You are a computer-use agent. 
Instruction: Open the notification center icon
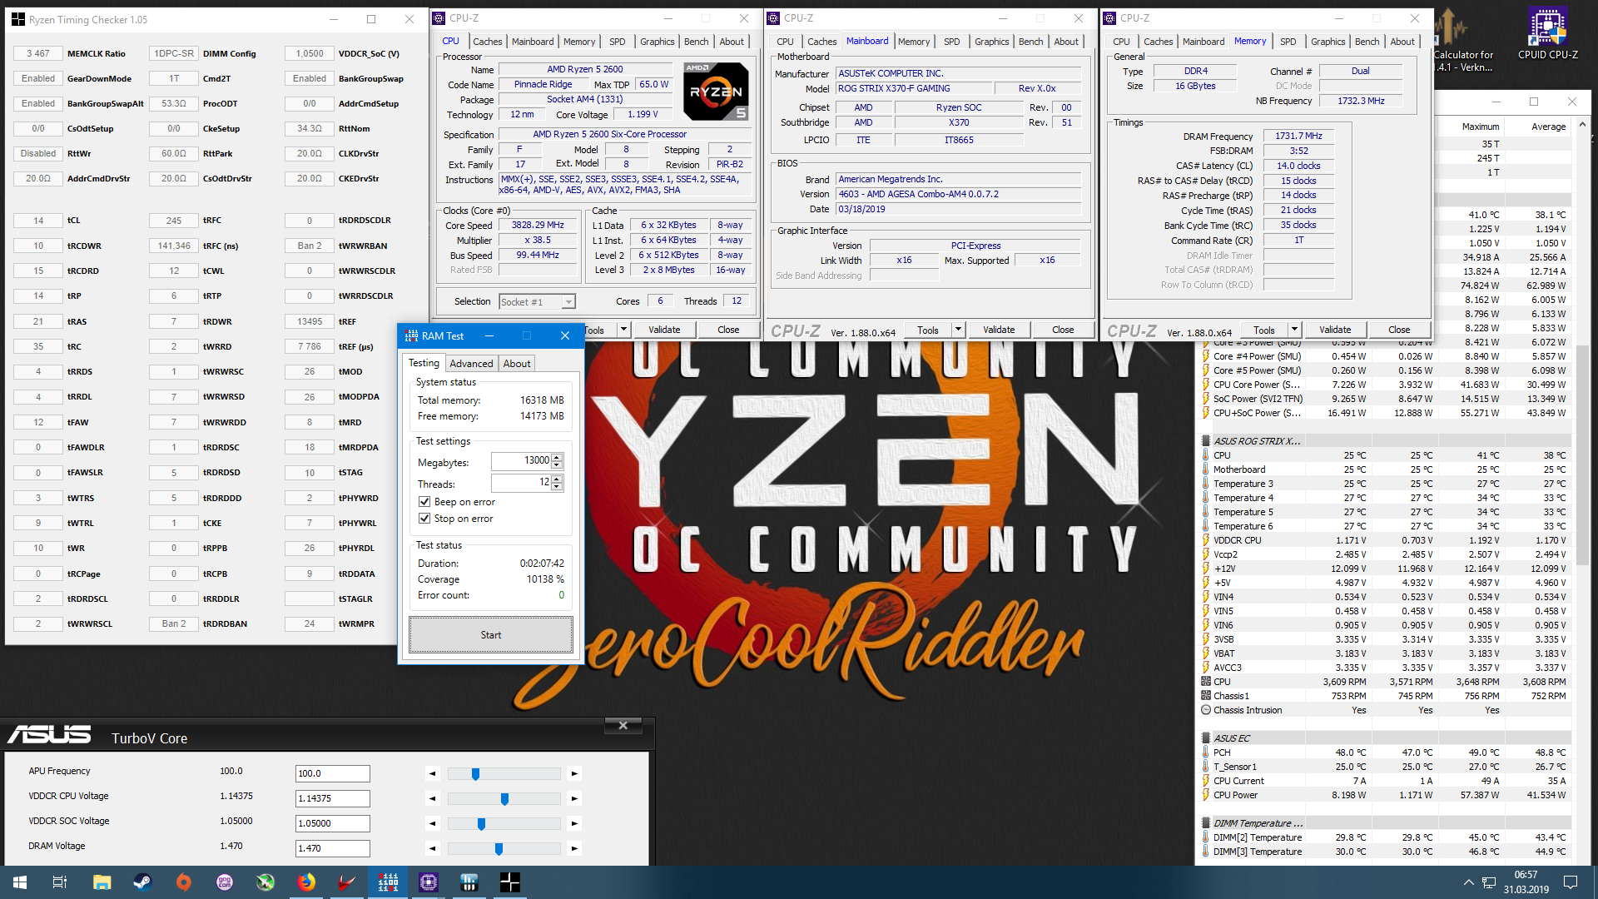[x=1571, y=882]
